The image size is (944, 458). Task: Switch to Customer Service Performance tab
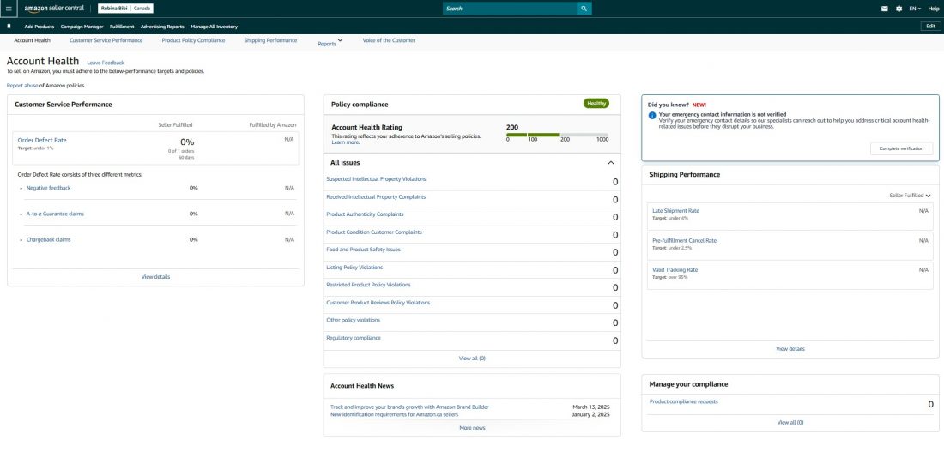coord(106,40)
